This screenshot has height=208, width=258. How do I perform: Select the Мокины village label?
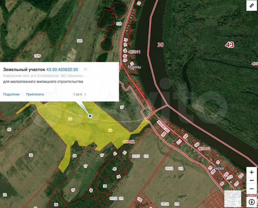pyautogui.click(x=135, y=67)
